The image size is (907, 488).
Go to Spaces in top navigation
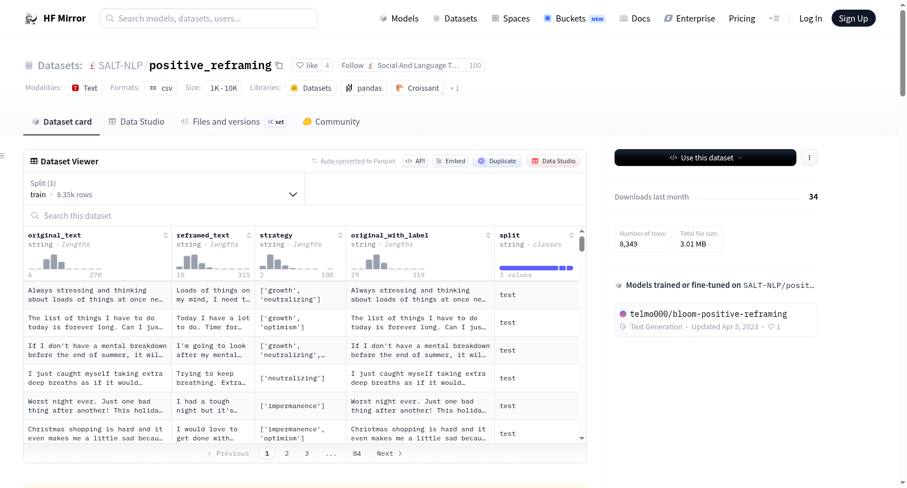(510, 19)
